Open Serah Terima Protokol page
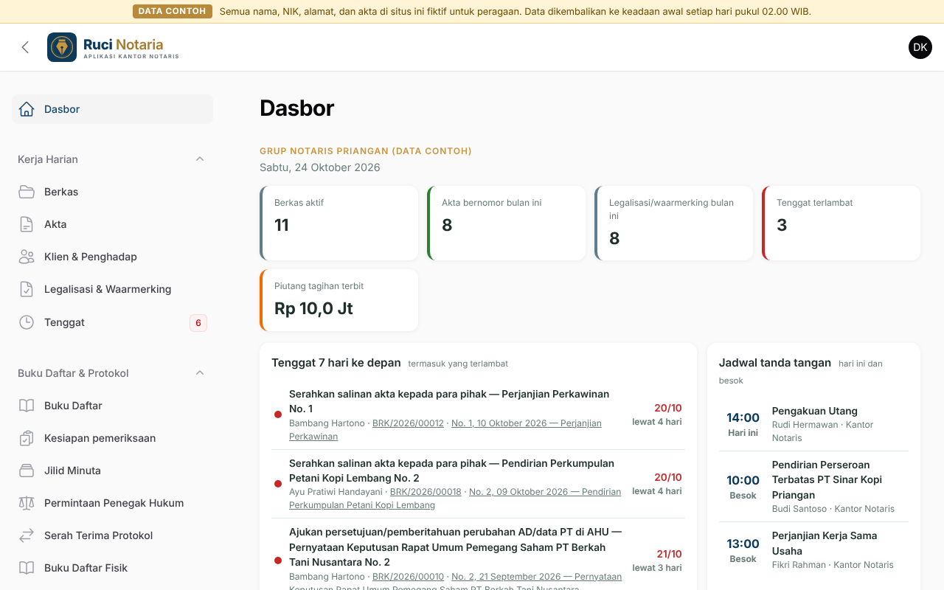 [112, 535]
